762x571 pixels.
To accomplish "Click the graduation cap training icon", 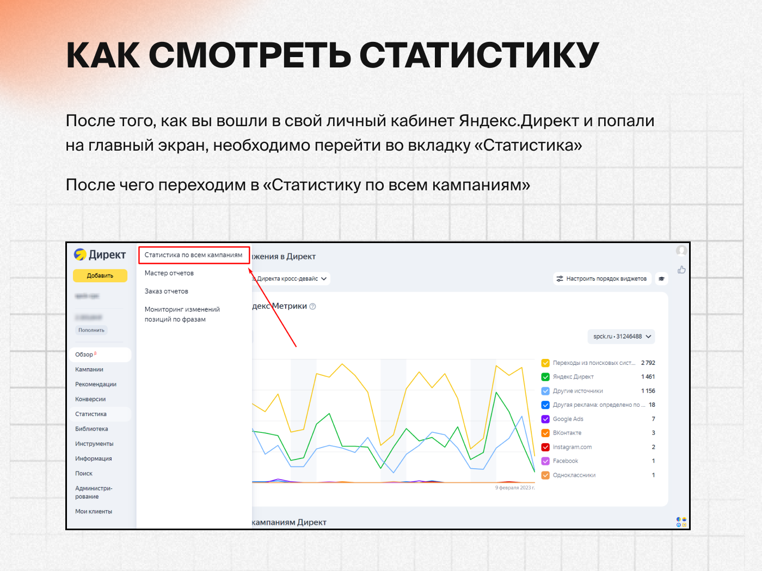I will 661,279.
